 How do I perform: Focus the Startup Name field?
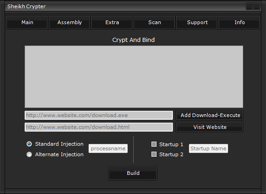209,148
